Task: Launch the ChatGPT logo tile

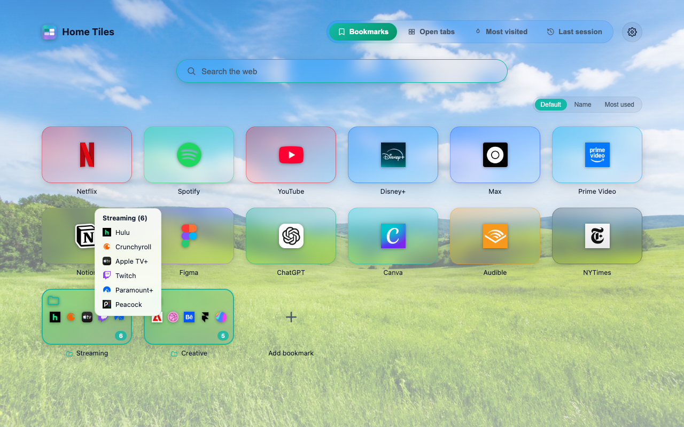Action: point(291,236)
